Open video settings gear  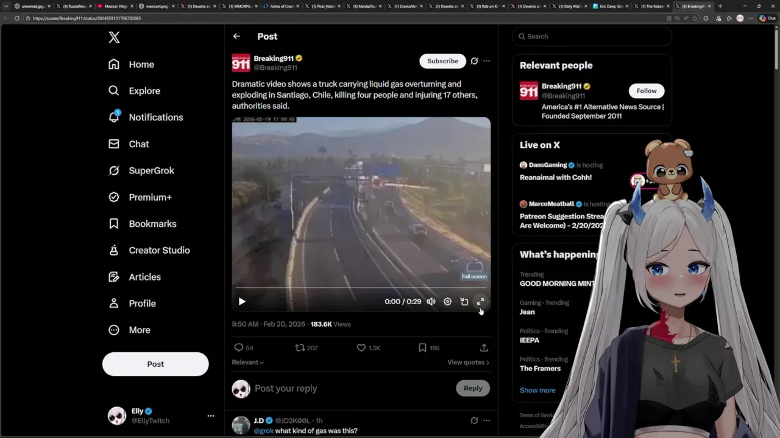[x=447, y=301]
